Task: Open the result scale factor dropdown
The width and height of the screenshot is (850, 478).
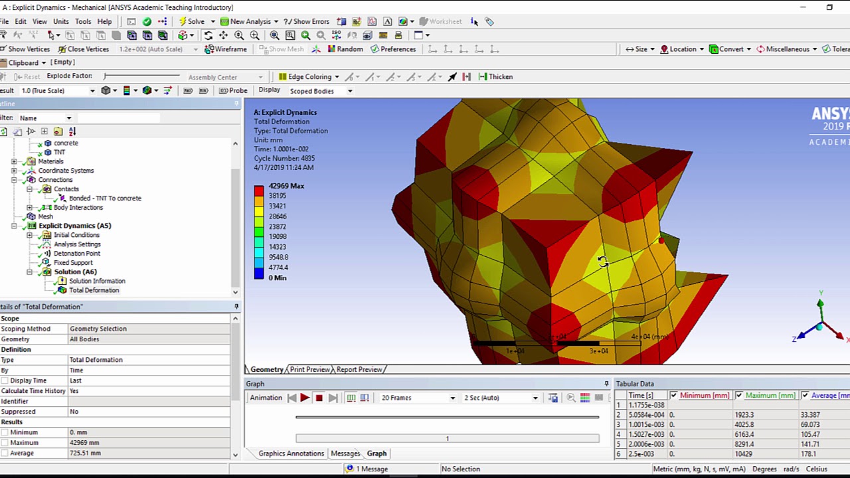Action: click(x=92, y=90)
